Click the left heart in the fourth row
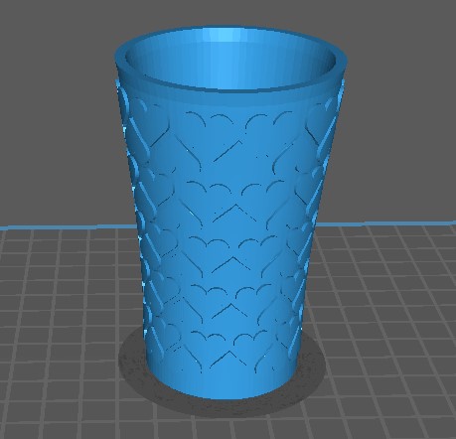456x439 pixels. click(211, 305)
